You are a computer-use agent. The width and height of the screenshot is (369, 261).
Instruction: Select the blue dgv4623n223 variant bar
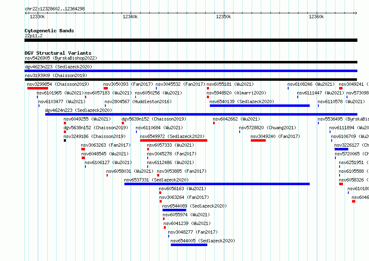point(191,71)
